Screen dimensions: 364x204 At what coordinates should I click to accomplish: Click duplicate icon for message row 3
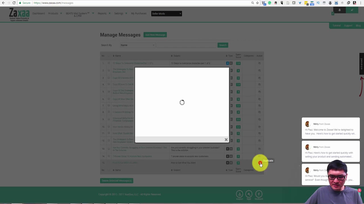click(x=259, y=78)
